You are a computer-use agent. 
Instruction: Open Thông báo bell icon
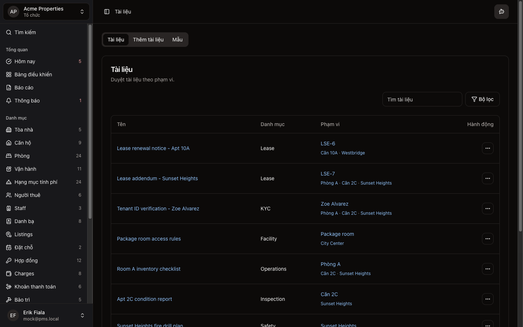(9, 101)
